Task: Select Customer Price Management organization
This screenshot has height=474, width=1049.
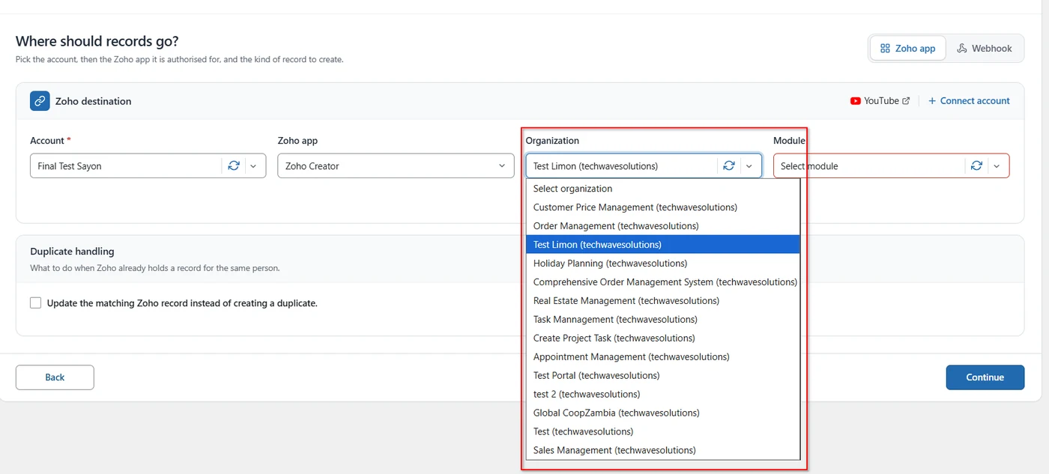Action: [663, 207]
